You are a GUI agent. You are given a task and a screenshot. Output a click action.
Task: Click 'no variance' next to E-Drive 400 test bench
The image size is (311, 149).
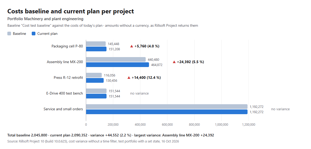point(140,93)
